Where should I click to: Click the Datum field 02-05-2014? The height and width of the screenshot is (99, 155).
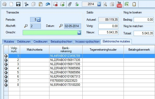[73, 26]
